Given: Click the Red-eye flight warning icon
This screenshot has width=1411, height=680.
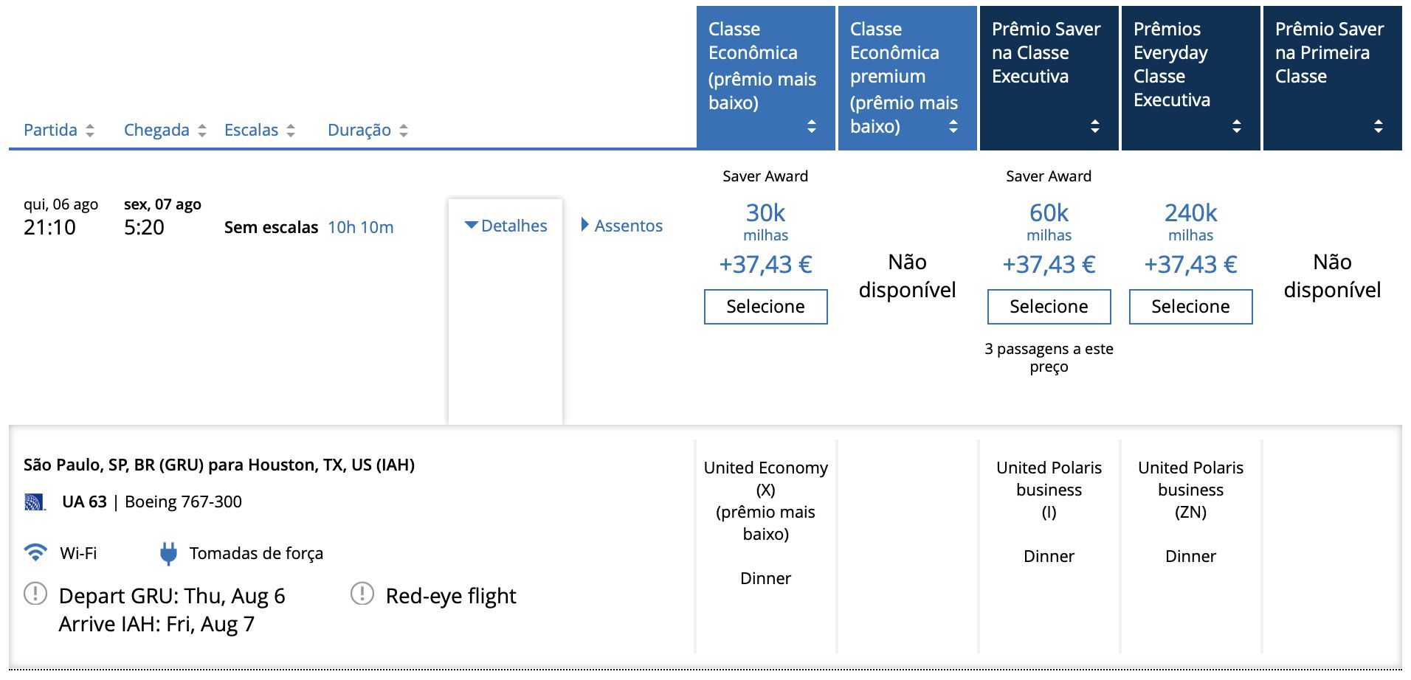Looking at the screenshot, I should coord(362,593).
